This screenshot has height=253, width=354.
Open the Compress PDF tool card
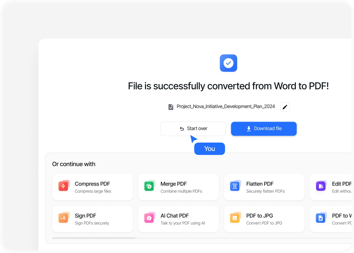point(93,187)
